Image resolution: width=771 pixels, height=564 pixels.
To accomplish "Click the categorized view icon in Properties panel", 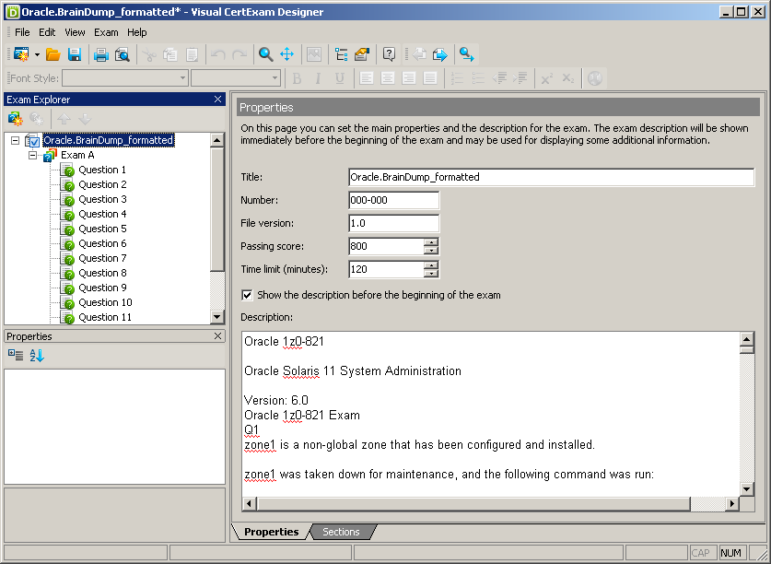I will point(16,355).
